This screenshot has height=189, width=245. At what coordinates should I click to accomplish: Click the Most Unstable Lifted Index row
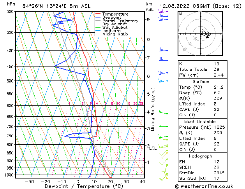[x=203, y=138]
